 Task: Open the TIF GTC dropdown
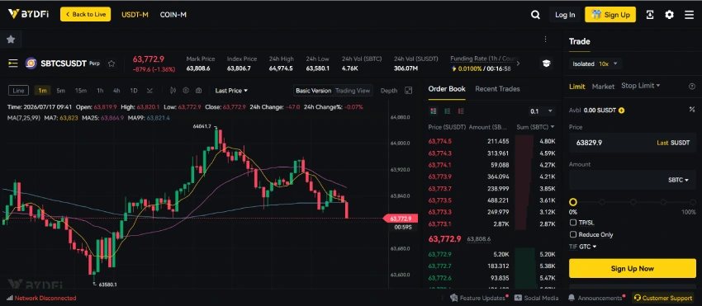(x=583, y=247)
